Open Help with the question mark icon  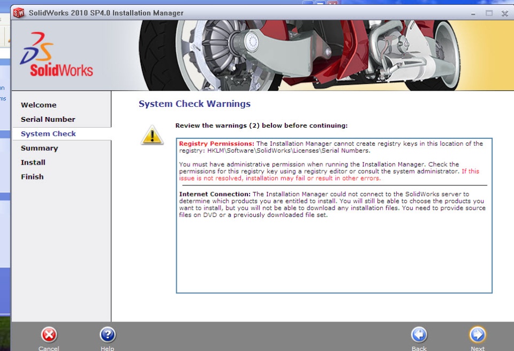(108, 334)
